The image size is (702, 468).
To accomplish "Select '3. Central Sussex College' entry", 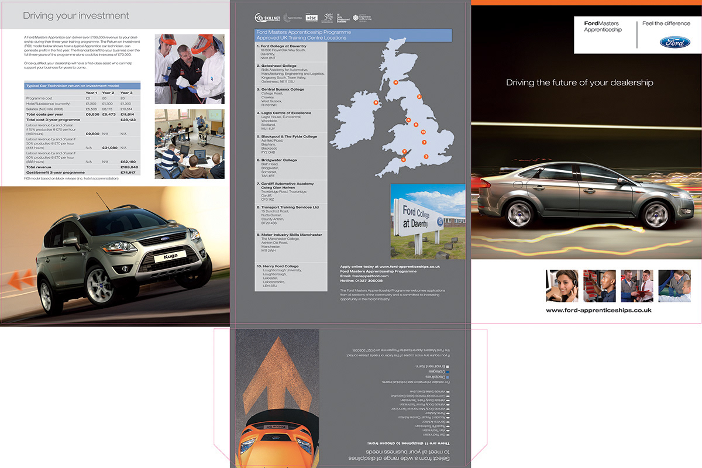I will [x=291, y=98].
